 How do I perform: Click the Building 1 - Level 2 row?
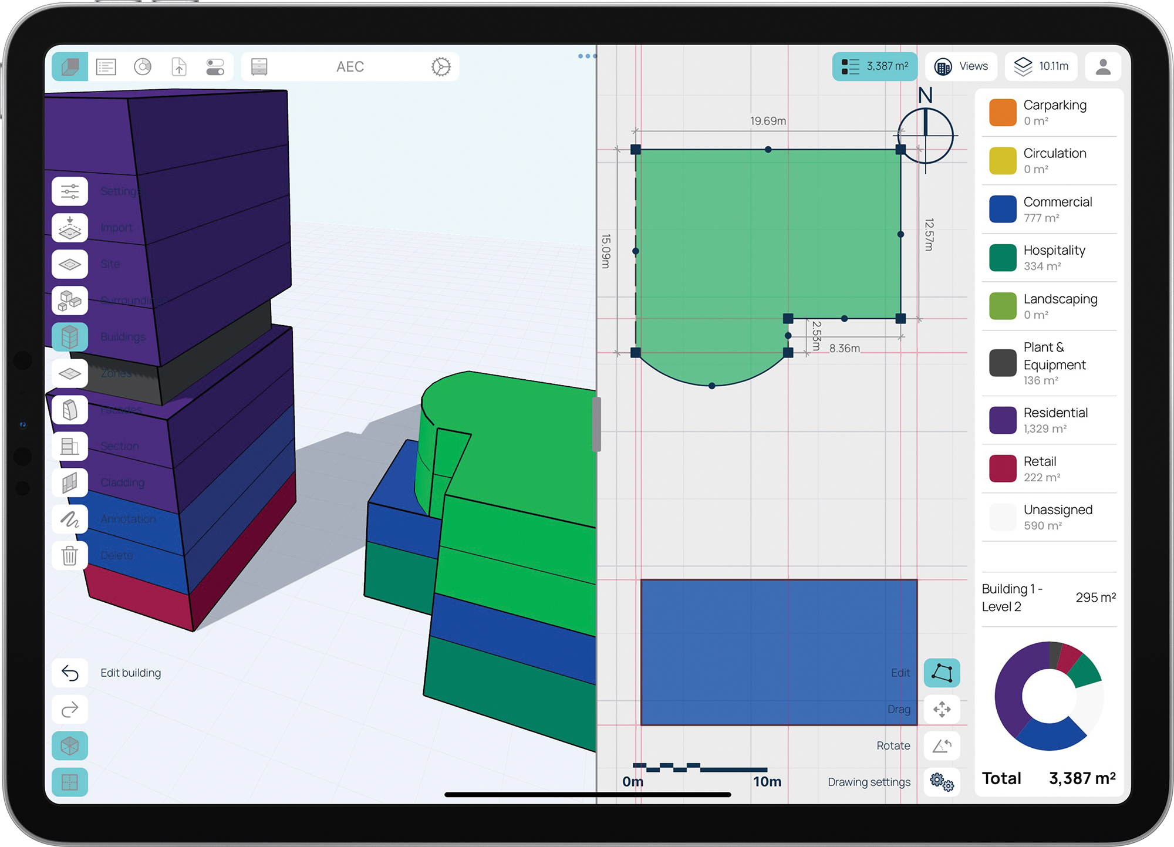(x=1050, y=598)
